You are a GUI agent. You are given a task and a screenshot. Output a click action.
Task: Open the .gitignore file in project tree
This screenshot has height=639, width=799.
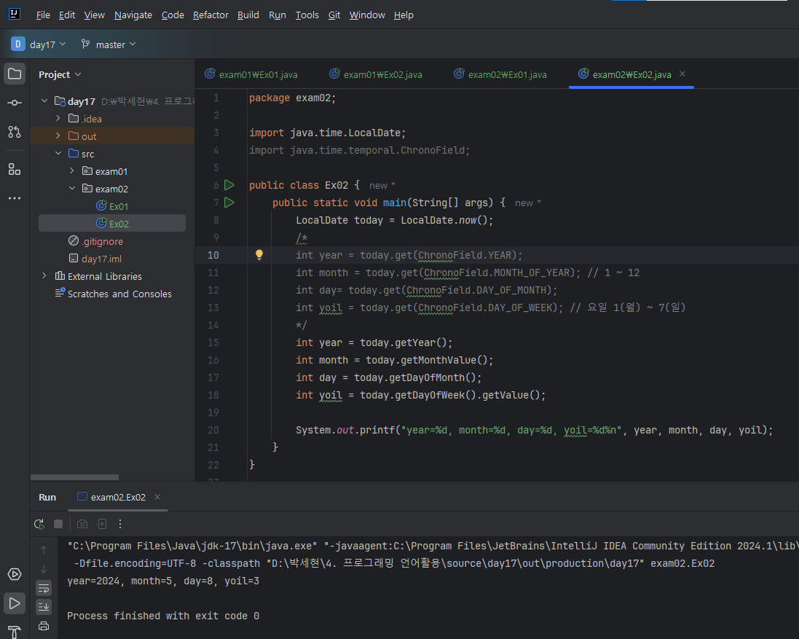[x=102, y=241]
